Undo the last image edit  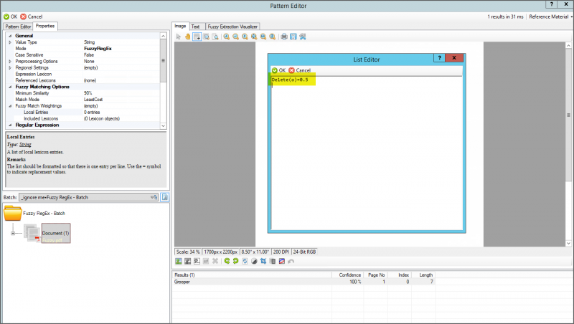point(291,261)
